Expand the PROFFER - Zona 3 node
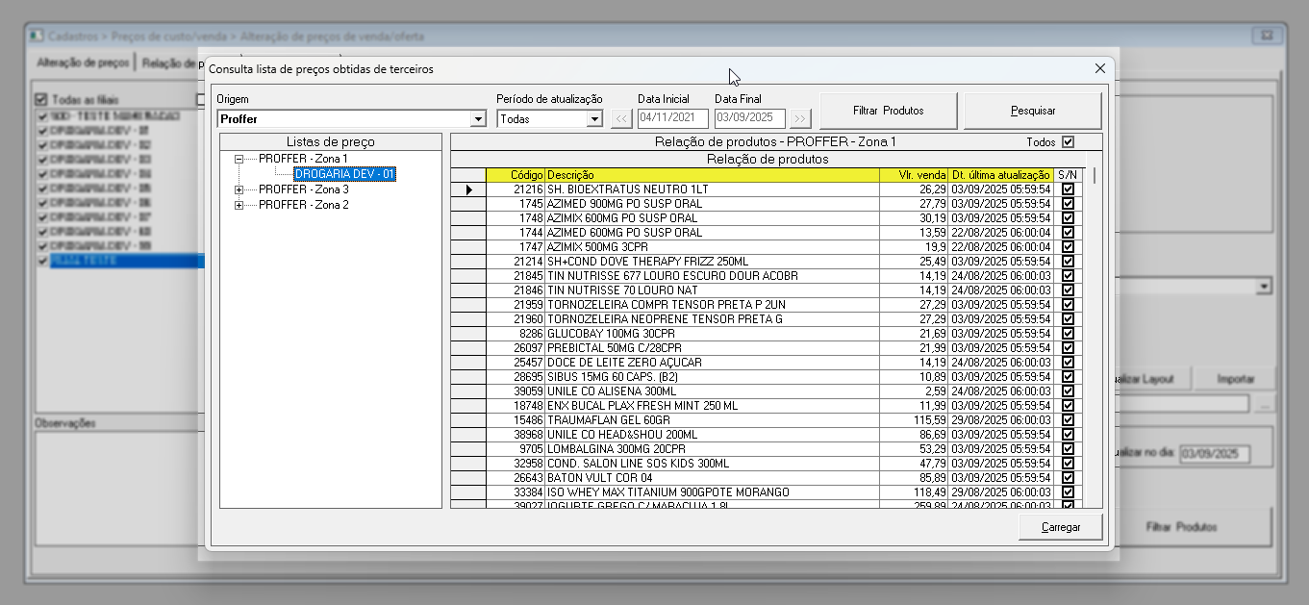This screenshot has width=1309, height=605. click(239, 190)
